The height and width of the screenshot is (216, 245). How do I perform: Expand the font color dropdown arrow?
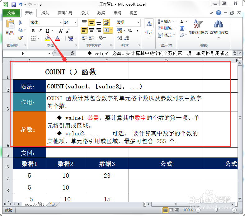click(x=62, y=38)
